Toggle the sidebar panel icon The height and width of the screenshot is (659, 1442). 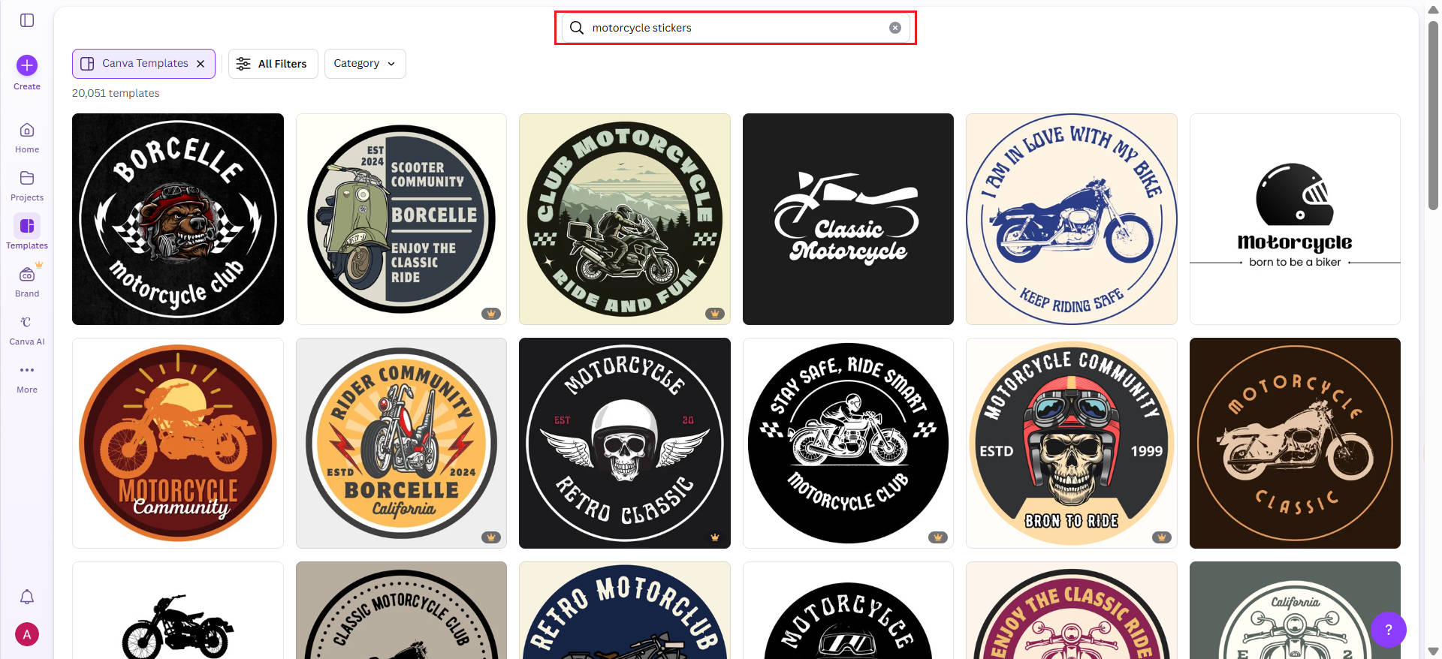coord(27,20)
